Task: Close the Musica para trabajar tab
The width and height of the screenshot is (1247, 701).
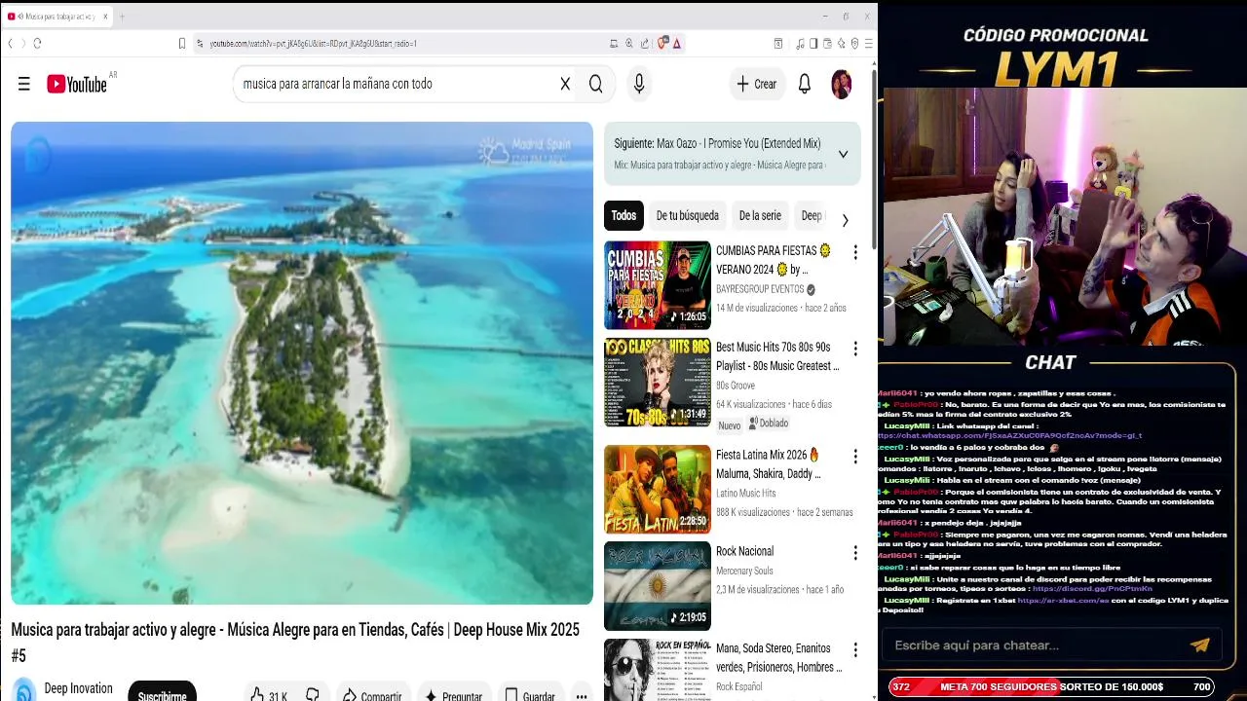Action: [x=105, y=17]
